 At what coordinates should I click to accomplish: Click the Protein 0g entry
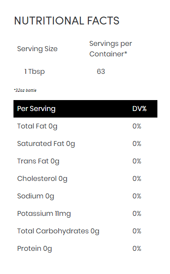[x=35, y=249]
